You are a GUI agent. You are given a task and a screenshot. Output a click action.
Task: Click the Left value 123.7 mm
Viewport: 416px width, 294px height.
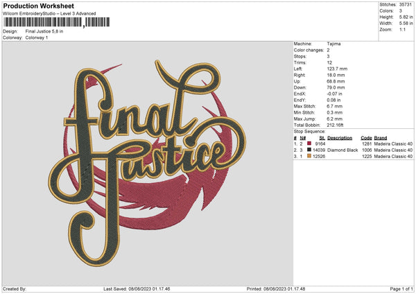pos(337,69)
